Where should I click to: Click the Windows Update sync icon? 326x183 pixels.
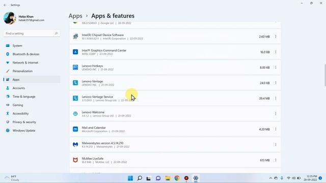(x=8, y=131)
